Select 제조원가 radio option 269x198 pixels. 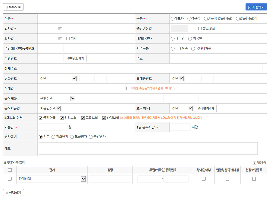pos(53,137)
